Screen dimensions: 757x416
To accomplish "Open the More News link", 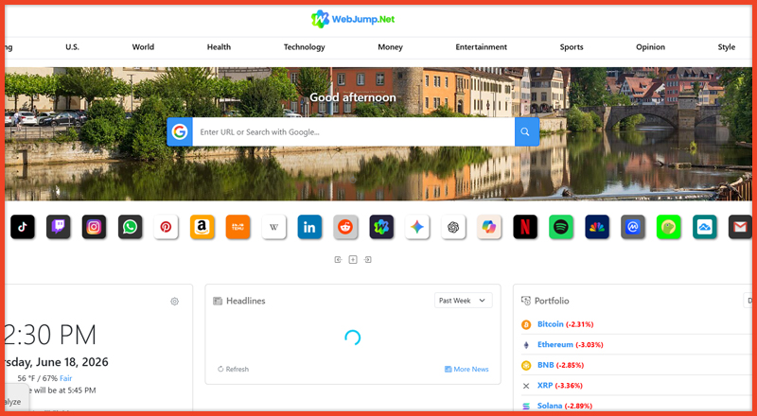I will [x=467, y=369].
